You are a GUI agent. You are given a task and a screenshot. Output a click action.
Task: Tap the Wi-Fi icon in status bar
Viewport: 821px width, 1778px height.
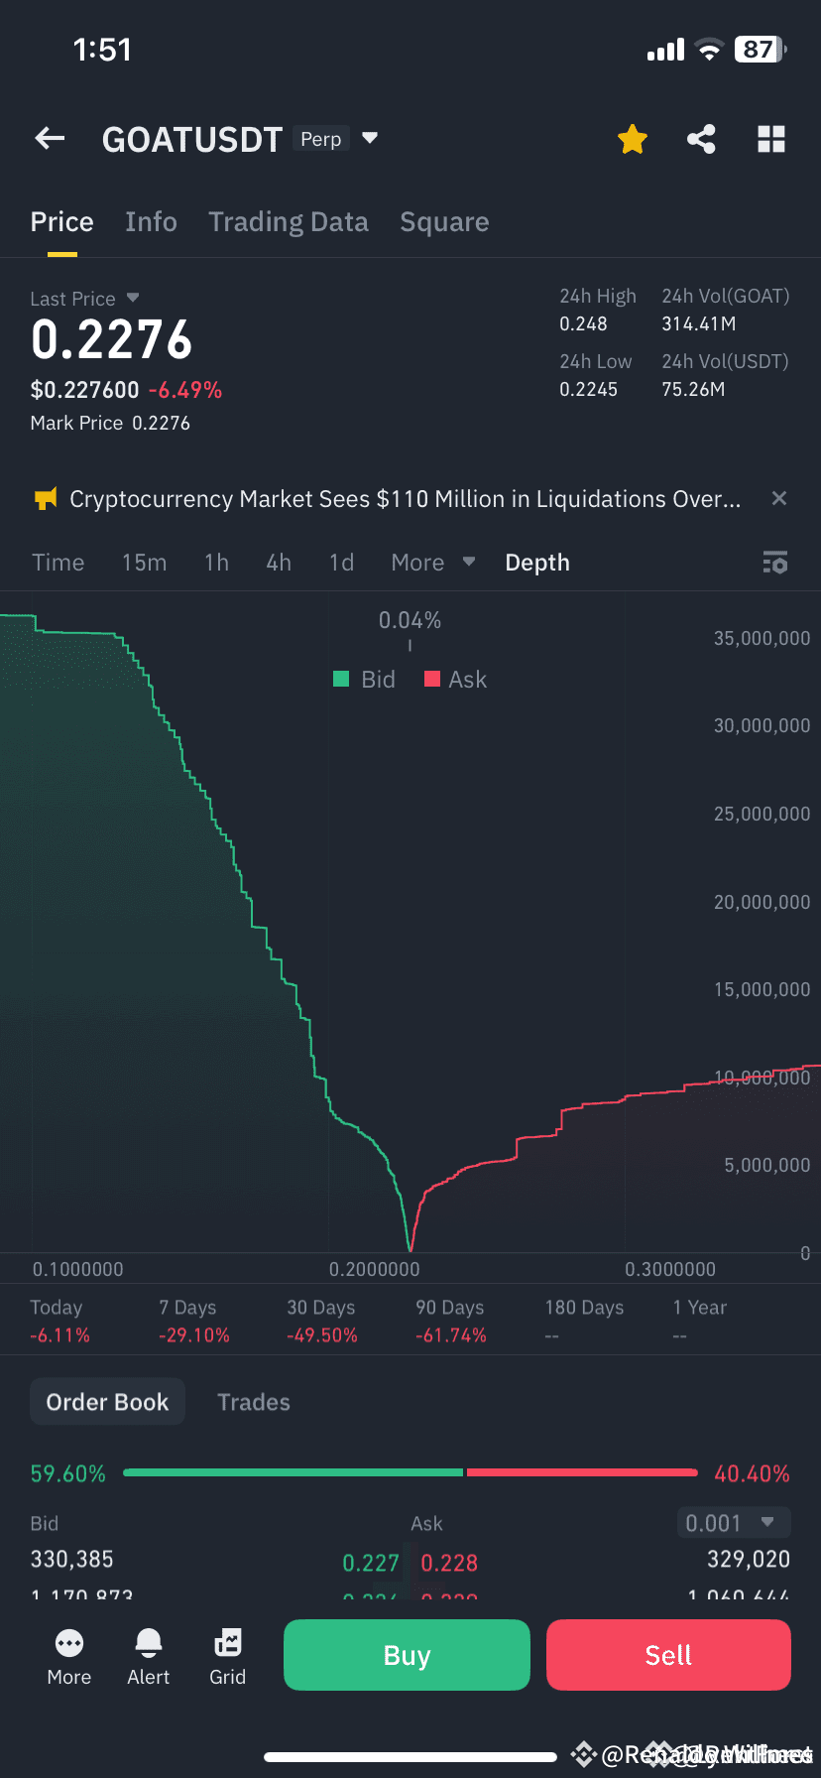pos(709,50)
